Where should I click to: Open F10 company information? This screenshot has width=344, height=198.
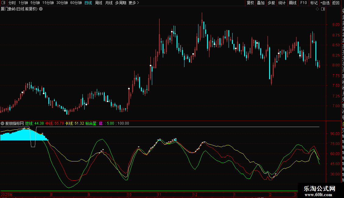(304, 3)
